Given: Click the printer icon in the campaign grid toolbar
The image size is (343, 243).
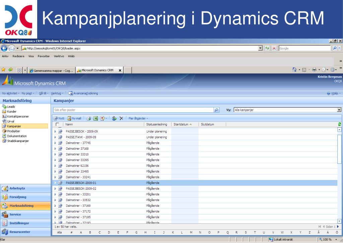Looking at the screenshot, I should pos(88,118).
